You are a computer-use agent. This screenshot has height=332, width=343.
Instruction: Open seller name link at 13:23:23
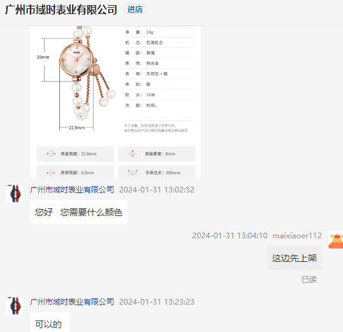pos(72,302)
